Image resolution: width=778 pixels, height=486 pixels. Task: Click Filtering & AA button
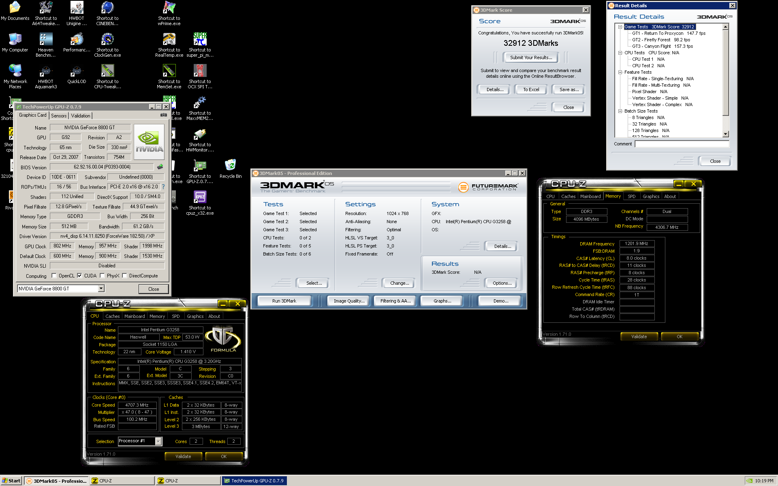(x=395, y=301)
